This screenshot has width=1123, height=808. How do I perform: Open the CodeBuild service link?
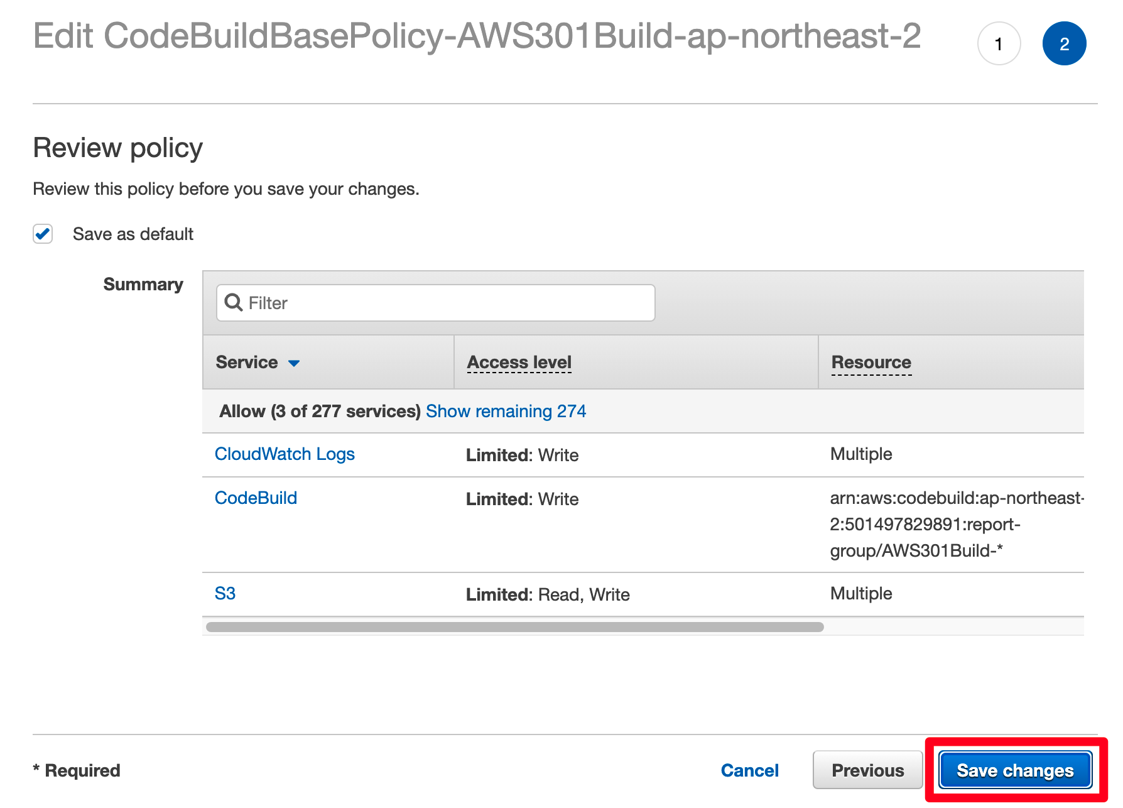256,498
